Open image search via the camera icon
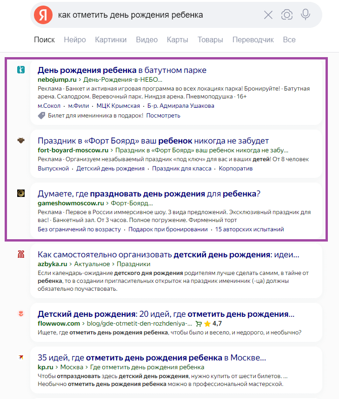 287,15
